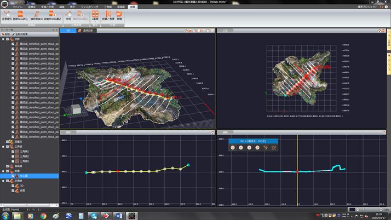Jump to first section in NO.4 popup
Image resolution: width=391 pixels, height=220 pixels.
[233, 148]
